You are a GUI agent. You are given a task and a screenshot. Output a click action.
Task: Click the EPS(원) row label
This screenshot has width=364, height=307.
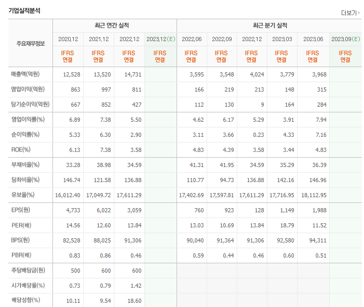21,210
